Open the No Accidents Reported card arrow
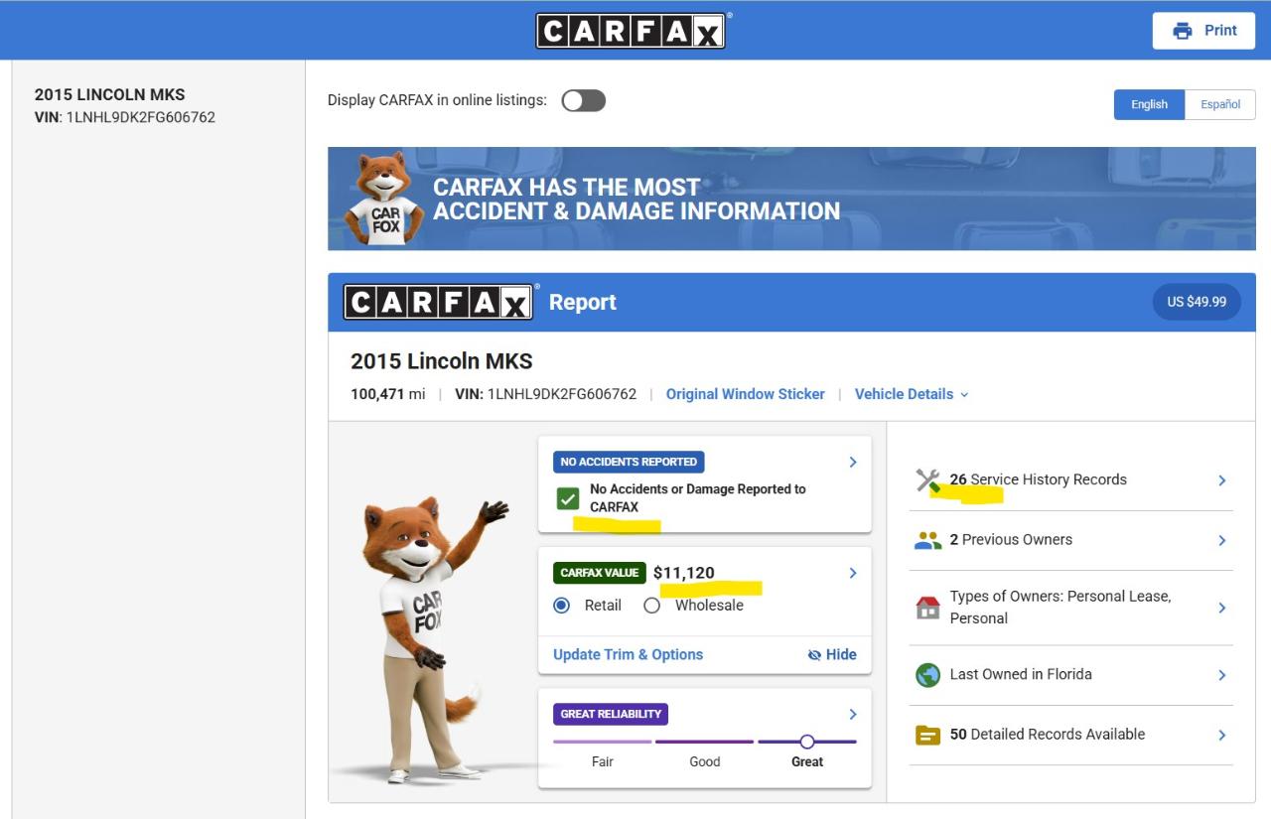This screenshot has width=1271, height=819. point(852,462)
